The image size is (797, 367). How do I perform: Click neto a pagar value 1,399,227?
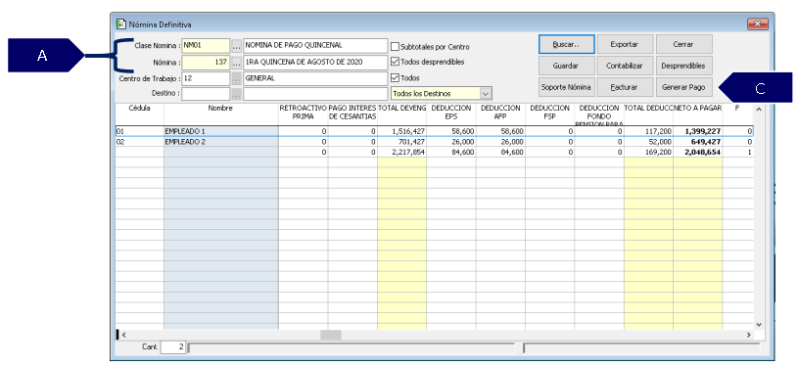coord(698,131)
